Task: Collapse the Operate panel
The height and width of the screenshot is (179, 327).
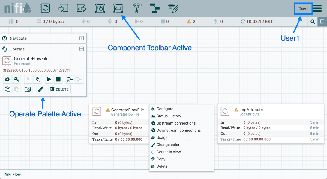Action: (82, 49)
